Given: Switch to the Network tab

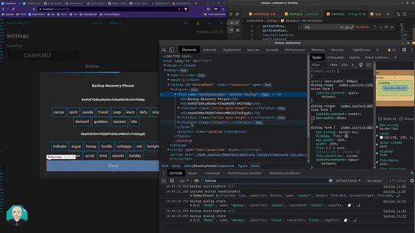Looking at the screenshot, I should [209, 50].
